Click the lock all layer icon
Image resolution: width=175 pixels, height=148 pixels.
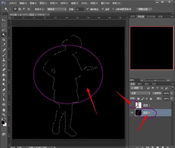coord(151,99)
